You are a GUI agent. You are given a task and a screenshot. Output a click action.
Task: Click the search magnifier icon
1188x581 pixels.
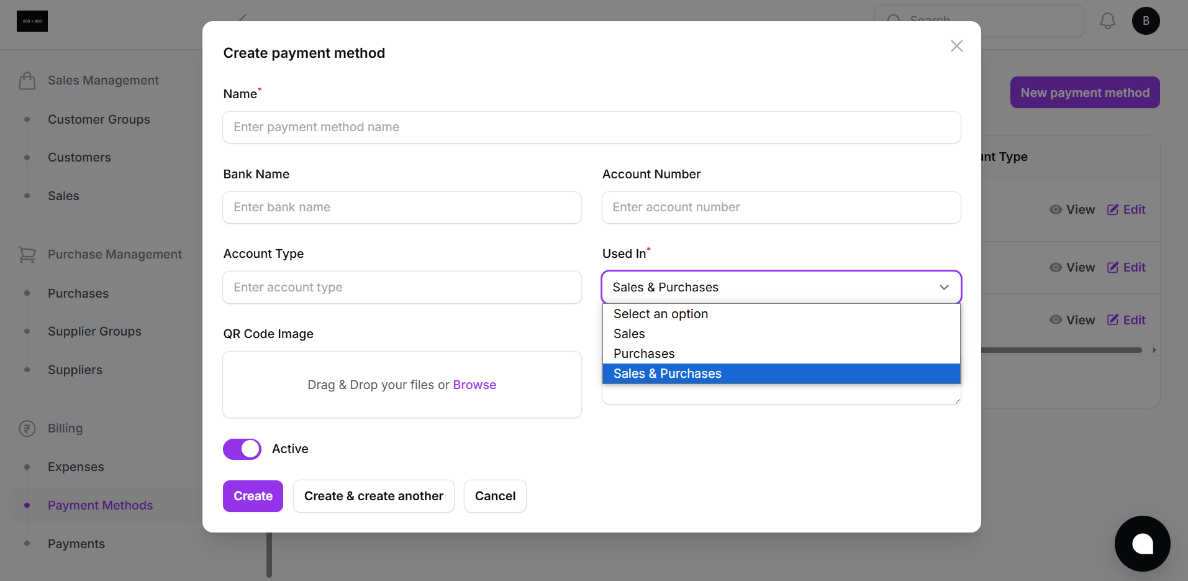(893, 21)
